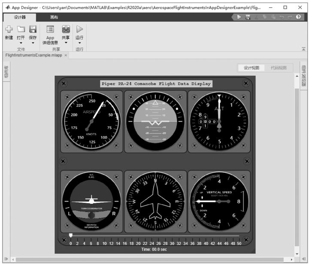Image resolution: width=309 pixels, height=264 pixels.
Task: Expand the Component Browser (组件浏览器) side panel
Action: pyautogui.click(x=304, y=75)
